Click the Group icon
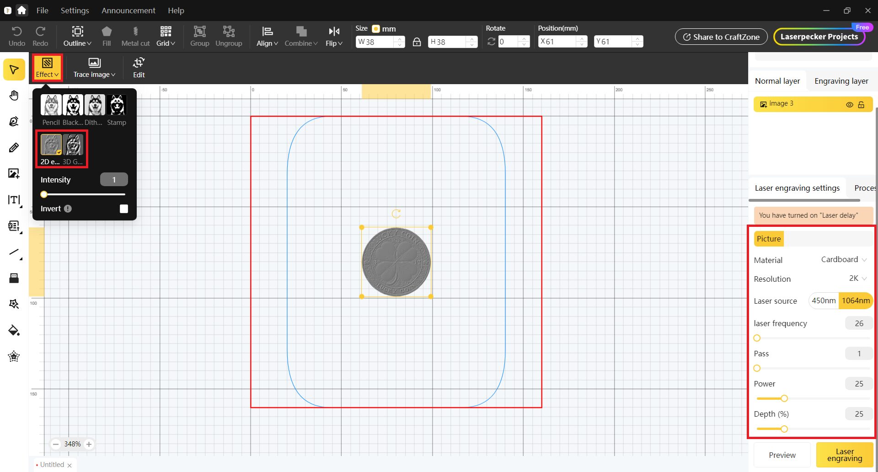The image size is (878, 472). click(x=199, y=32)
